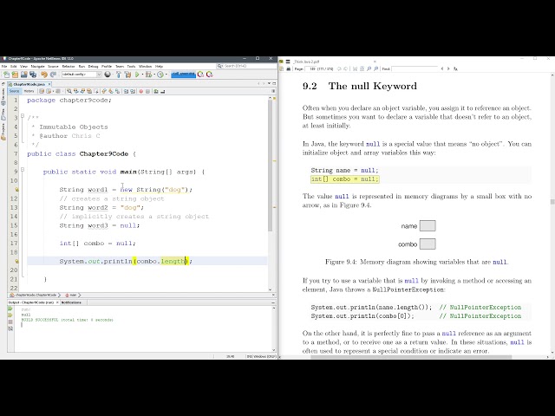Collapse the main method fold at line 9

(x=23, y=170)
